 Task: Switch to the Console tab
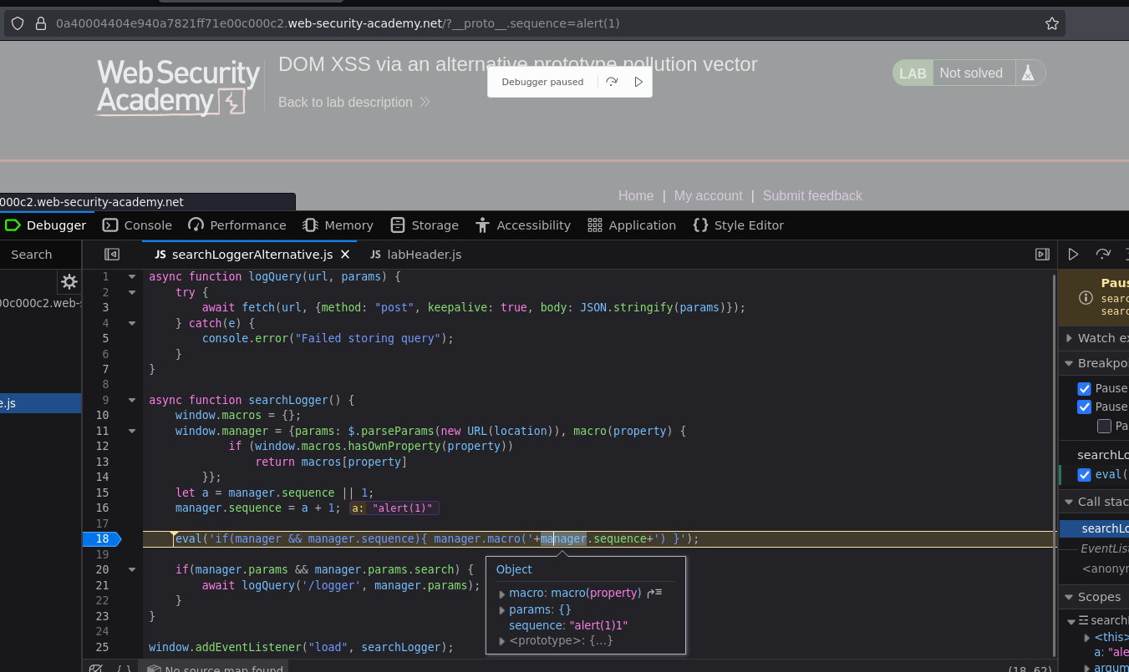click(x=138, y=225)
